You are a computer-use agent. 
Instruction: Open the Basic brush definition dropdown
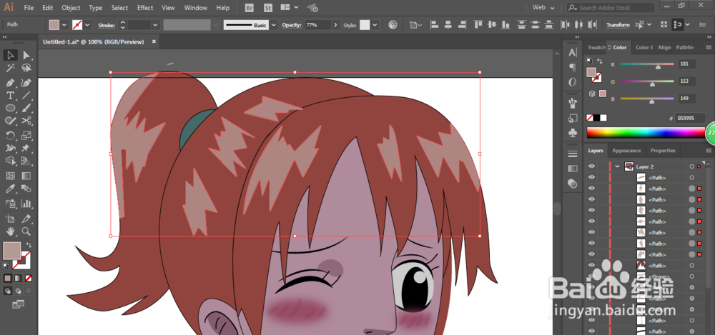pyautogui.click(x=274, y=25)
